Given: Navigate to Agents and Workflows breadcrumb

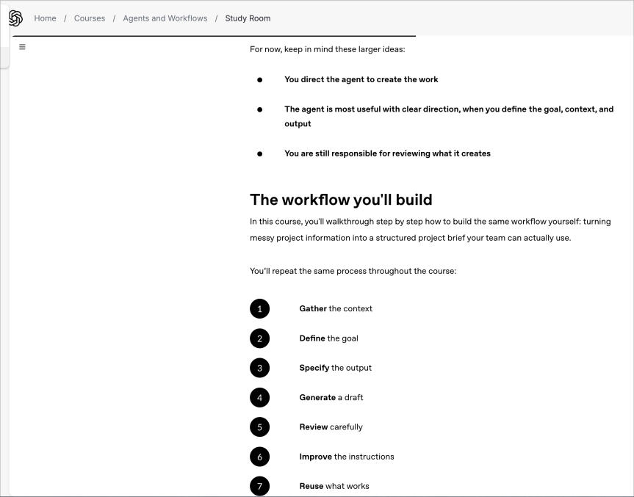Looking at the screenshot, I should 165,18.
